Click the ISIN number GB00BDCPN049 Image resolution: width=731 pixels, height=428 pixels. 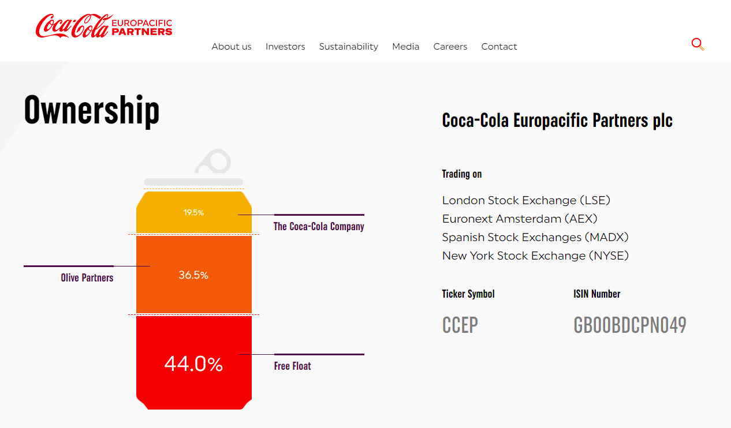click(x=630, y=325)
